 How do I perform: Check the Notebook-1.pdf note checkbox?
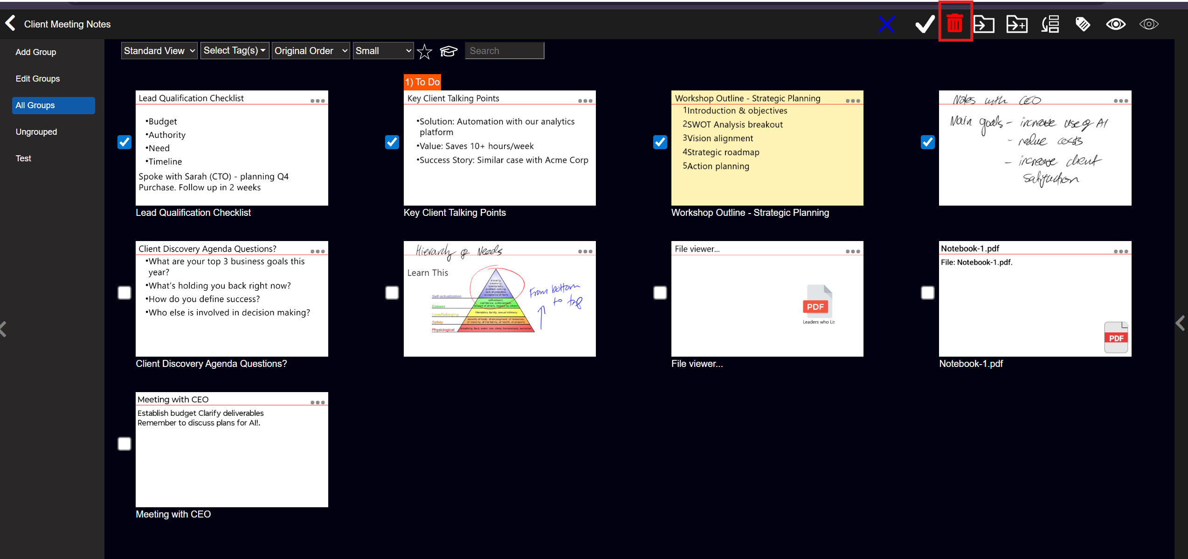(x=927, y=293)
